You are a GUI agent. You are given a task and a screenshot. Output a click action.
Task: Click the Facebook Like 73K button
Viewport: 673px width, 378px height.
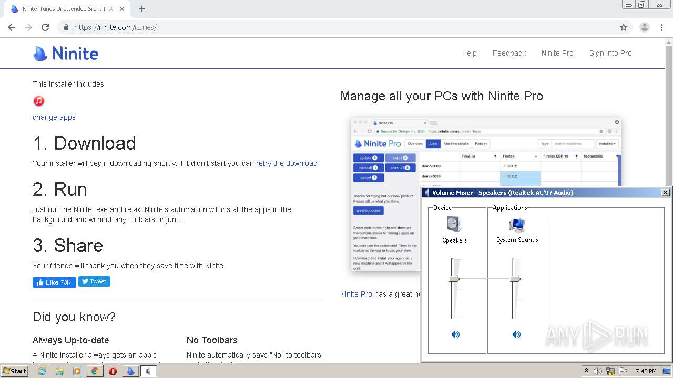[x=54, y=282]
